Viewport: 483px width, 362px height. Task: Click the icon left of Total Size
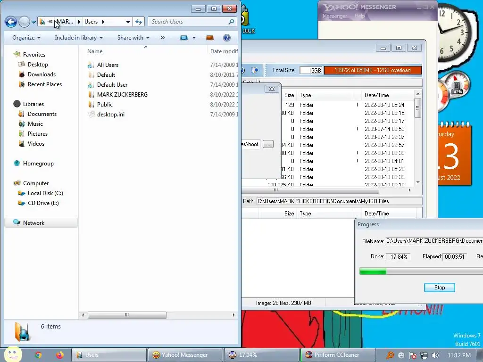[254, 70]
